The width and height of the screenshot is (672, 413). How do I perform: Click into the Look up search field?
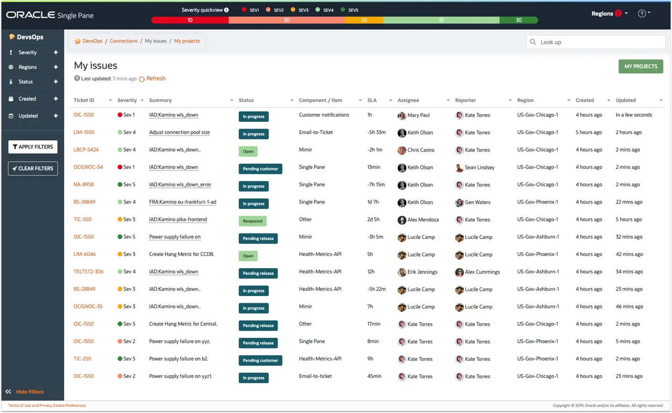point(596,42)
